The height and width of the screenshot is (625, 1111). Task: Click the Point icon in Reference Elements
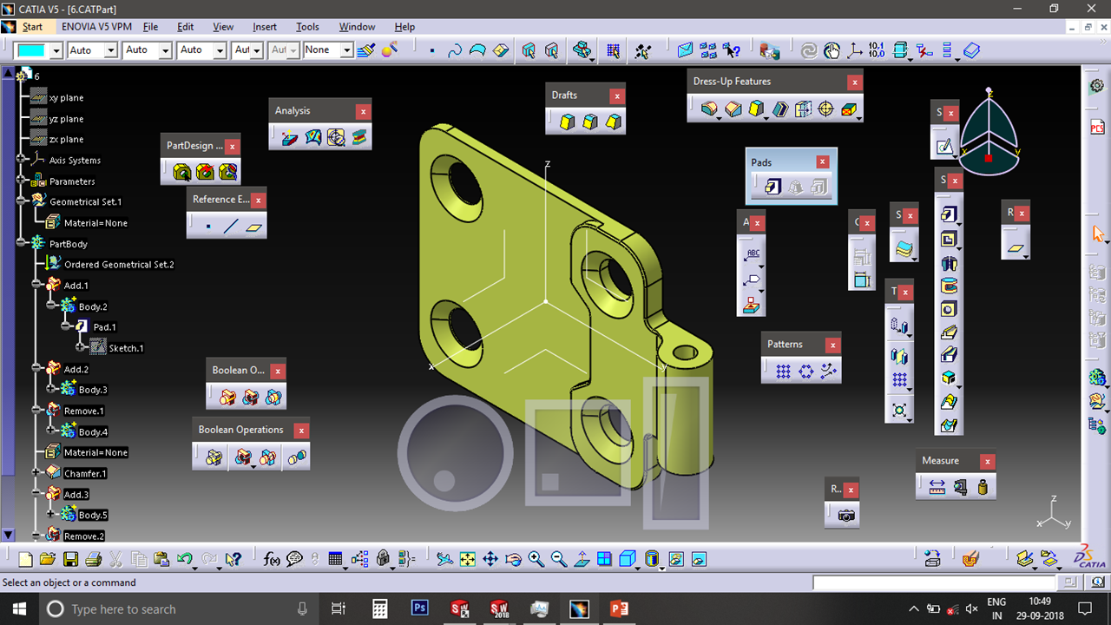click(208, 227)
